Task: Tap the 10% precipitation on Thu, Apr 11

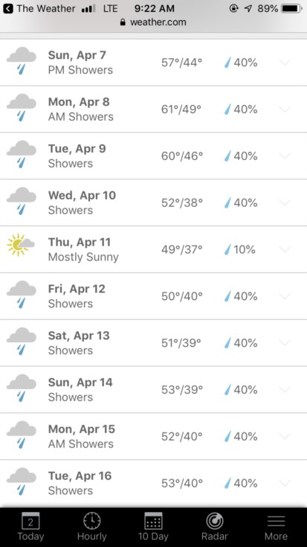Action: tap(240, 249)
